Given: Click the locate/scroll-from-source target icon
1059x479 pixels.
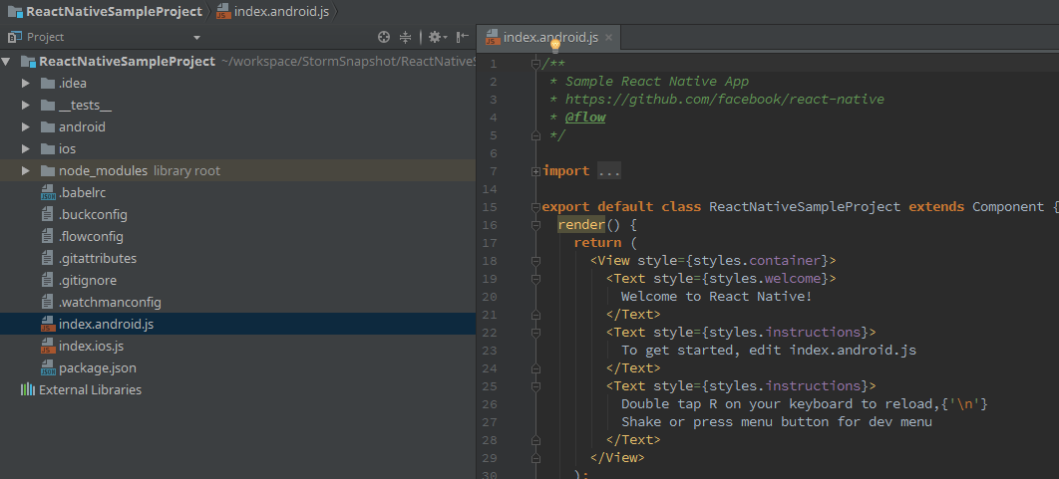Looking at the screenshot, I should coord(384,37).
